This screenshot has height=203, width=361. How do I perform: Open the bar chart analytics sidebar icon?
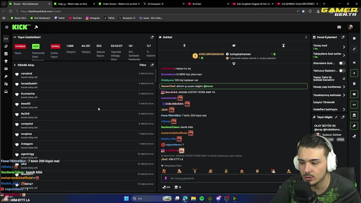[6, 54]
